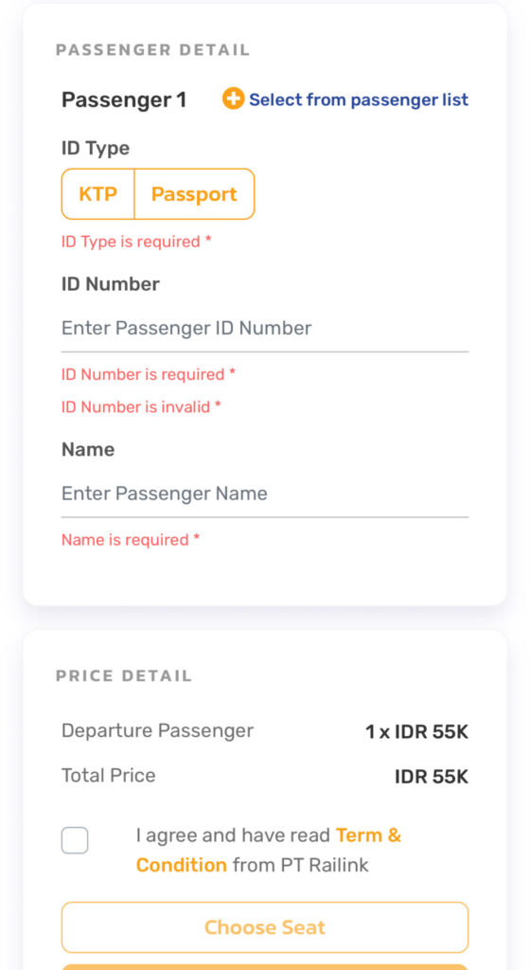530x970 pixels.
Task: Click the 'Name is required' error message
Action: (131, 540)
